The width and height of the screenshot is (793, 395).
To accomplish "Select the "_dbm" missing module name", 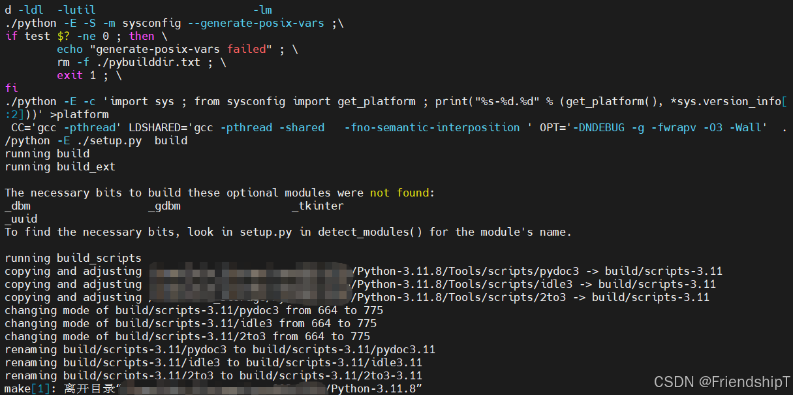I will tap(18, 206).
